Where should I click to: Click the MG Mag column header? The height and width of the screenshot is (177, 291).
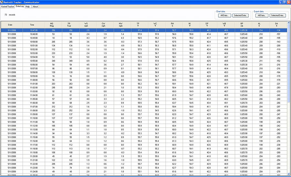tap(53, 25)
